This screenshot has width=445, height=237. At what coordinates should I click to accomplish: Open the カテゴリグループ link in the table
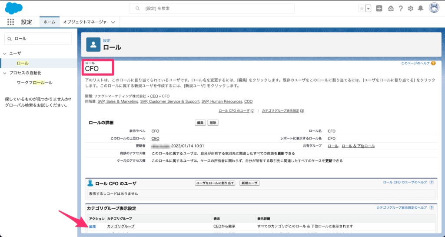pos(121,226)
